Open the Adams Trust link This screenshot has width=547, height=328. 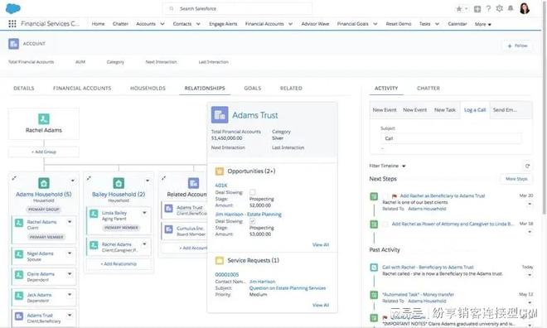click(x=255, y=115)
